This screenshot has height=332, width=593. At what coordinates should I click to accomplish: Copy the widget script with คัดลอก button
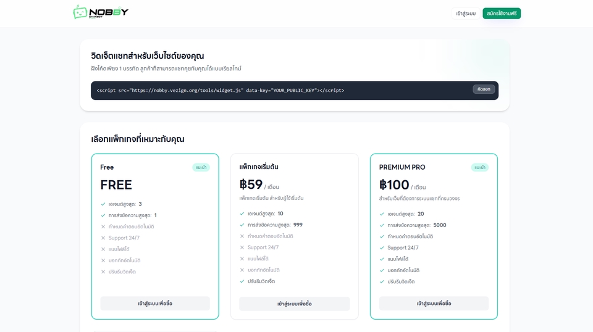tap(484, 89)
